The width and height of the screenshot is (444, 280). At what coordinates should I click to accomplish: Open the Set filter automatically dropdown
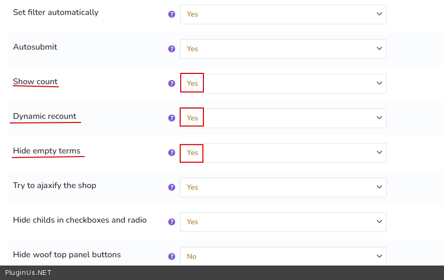tap(283, 14)
